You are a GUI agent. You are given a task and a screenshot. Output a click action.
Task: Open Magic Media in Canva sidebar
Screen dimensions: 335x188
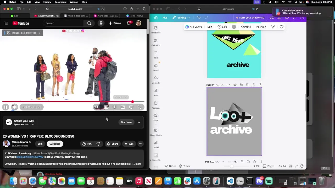[x=156, y=132]
